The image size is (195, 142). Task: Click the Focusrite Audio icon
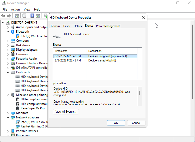13,59
